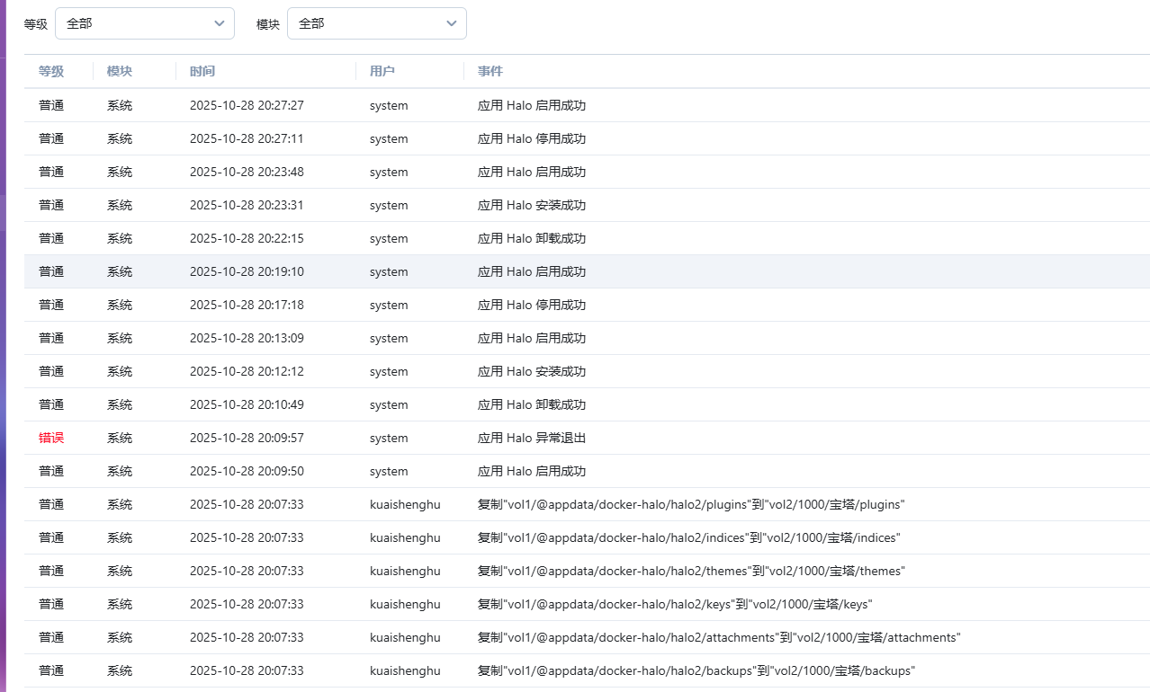Select event copying halo2/backups to 宝塔/backups

(696, 670)
